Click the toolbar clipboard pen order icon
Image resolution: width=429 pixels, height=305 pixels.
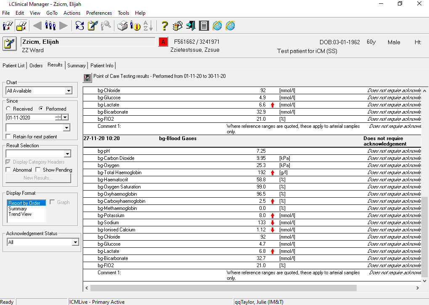(93, 26)
